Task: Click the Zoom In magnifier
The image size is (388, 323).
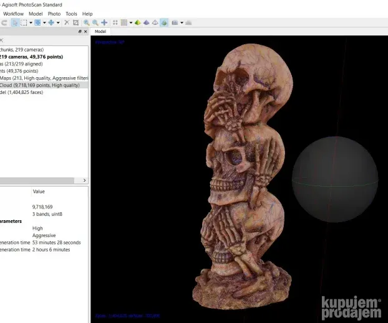Action: (x=86, y=23)
